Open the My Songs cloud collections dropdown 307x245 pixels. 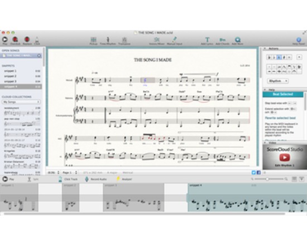(x=21, y=102)
